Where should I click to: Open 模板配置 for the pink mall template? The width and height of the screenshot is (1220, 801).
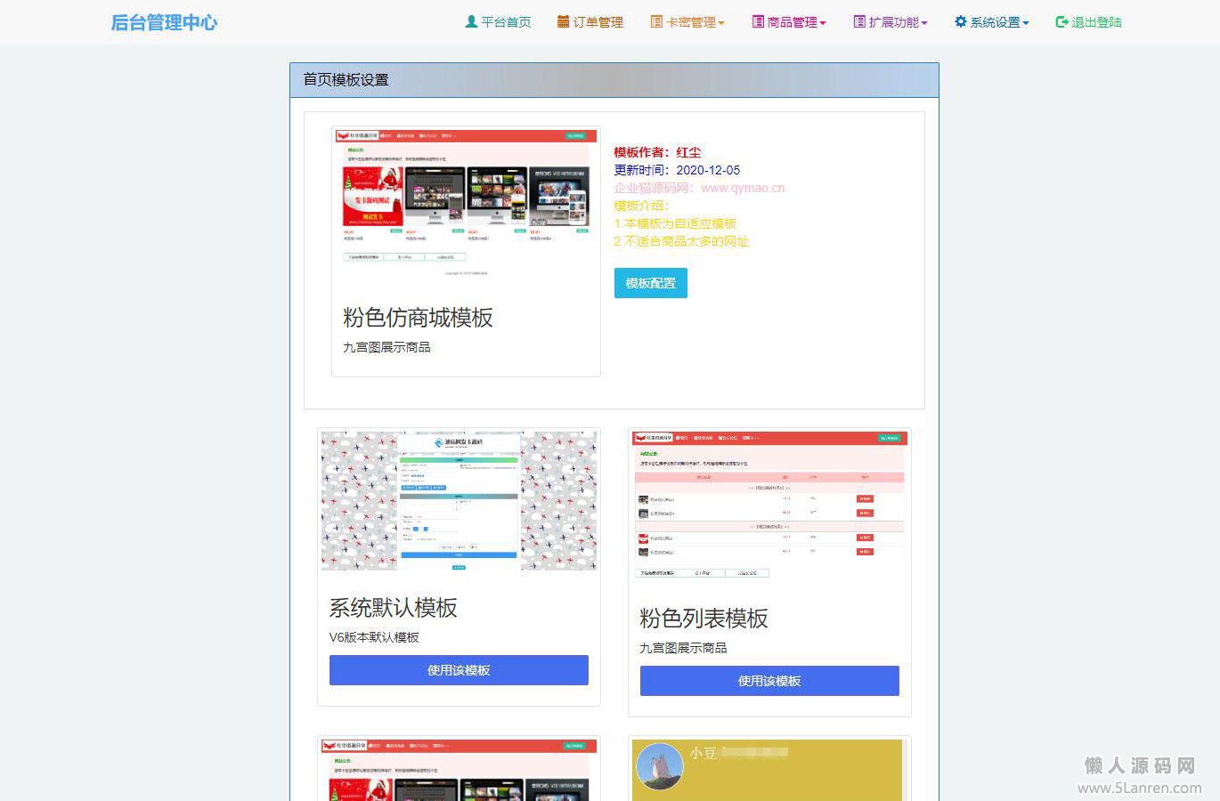[x=651, y=283]
